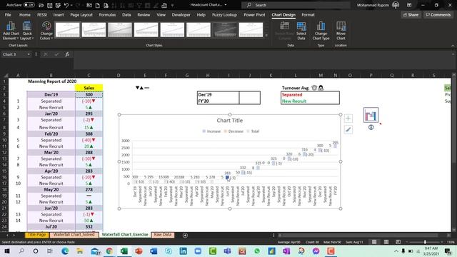Apply the dark chart style thumbnail
The height and width of the screenshot is (257, 457).
pyautogui.click(x=225, y=30)
